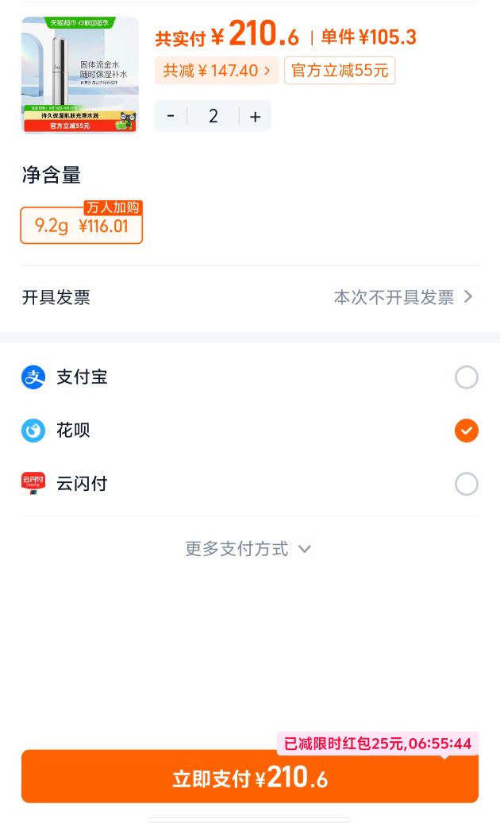This screenshot has width=500, height=823.
Task: Tap the limited-time red packet 25元 banner
Action: click(x=377, y=744)
